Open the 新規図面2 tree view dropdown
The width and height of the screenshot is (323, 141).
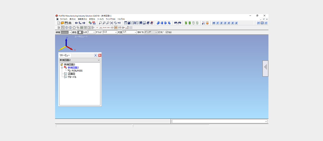pyautogui.click(x=99, y=60)
